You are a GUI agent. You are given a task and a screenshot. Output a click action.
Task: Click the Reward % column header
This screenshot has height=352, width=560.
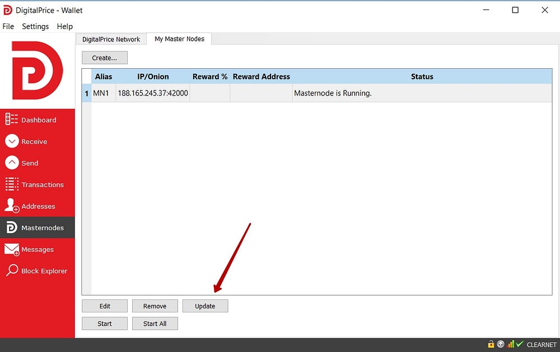pos(210,77)
